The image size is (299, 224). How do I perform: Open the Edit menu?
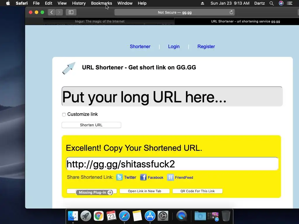[x=48, y=3]
